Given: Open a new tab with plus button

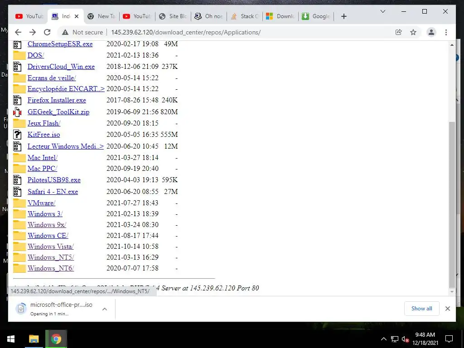Looking at the screenshot, I should click(343, 16).
